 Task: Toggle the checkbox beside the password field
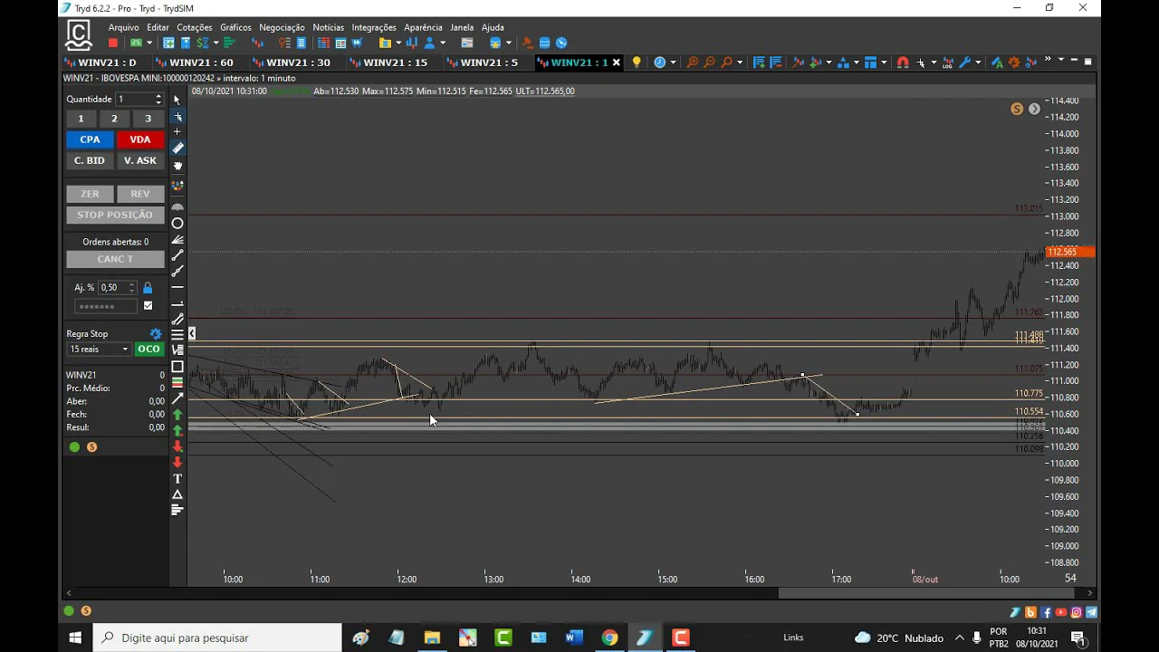148,306
